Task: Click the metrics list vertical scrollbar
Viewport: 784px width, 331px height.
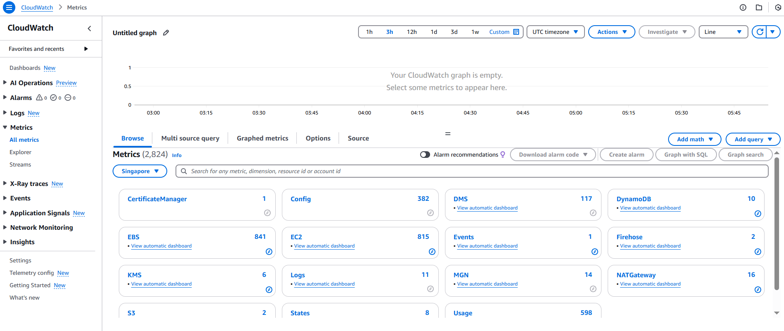Action: click(x=777, y=224)
